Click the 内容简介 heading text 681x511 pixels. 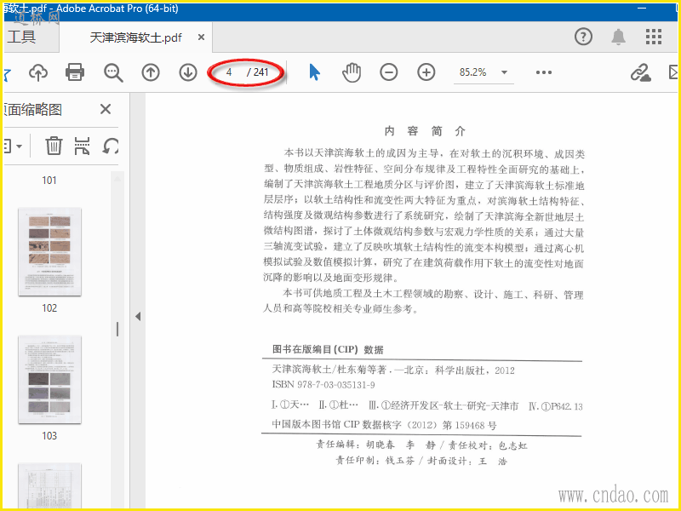(425, 131)
